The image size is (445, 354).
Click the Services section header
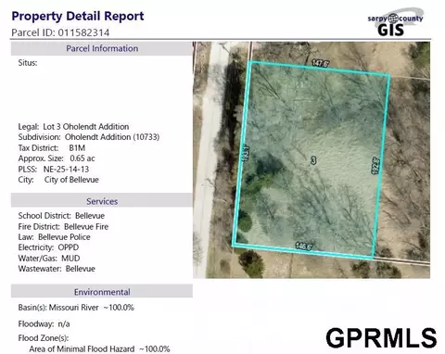click(x=102, y=201)
